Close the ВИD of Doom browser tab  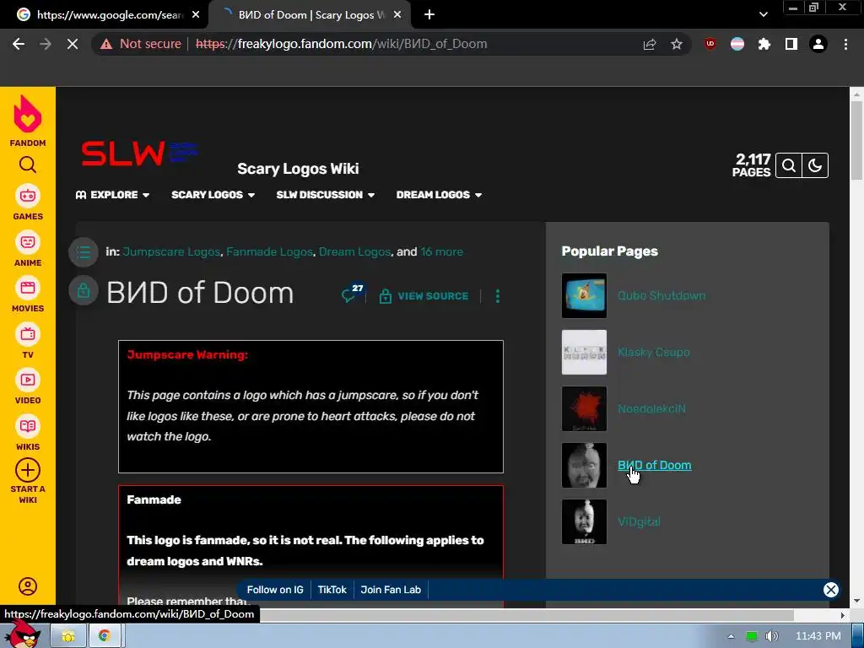pos(397,15)
